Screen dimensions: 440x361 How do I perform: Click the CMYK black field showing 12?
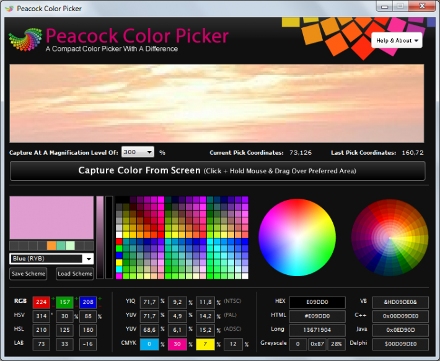[233, 344]
